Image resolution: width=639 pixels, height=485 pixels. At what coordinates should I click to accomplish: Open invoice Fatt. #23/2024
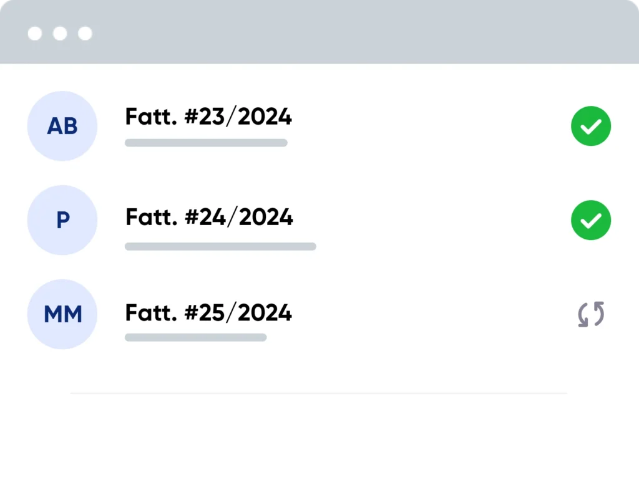pos(208,117)
